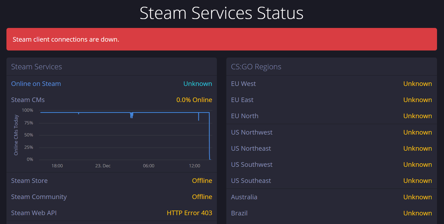Open the Online on Steam link

click(36, 84)
